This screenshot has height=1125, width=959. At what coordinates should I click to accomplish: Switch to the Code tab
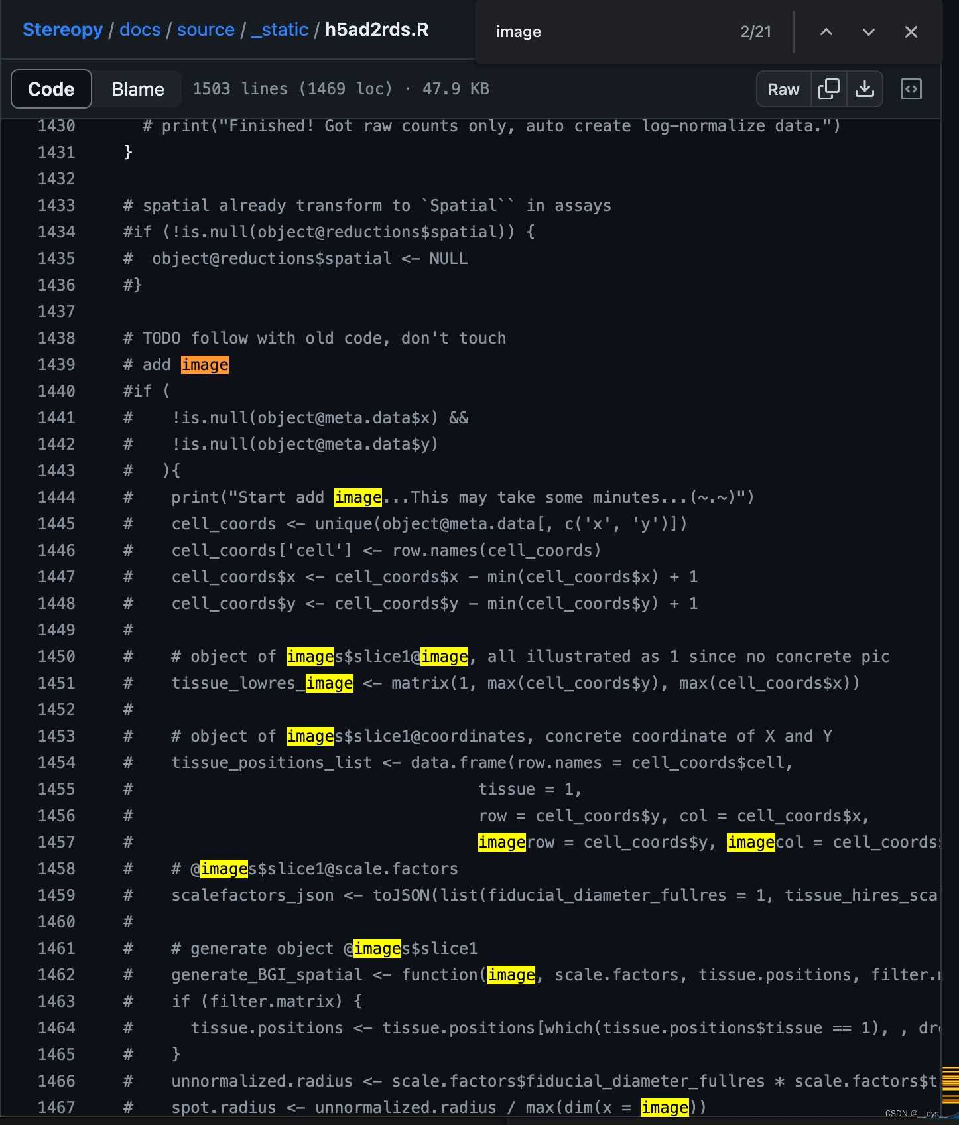tap(51, 89)
